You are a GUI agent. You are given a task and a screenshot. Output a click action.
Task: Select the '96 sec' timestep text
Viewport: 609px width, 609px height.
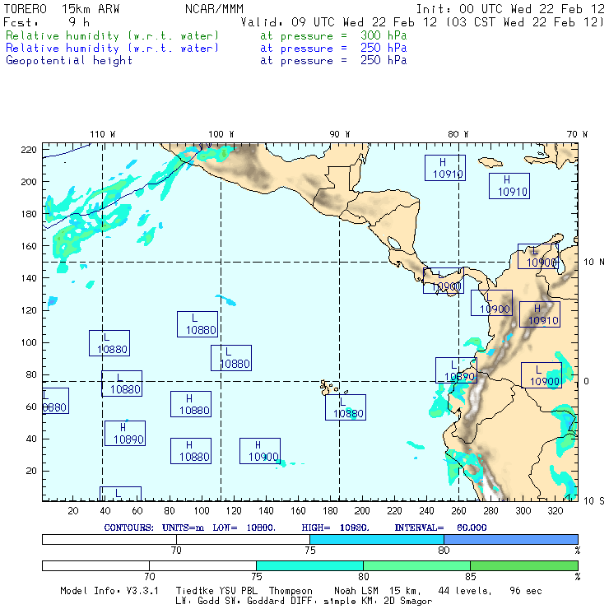tap(526, 591)
